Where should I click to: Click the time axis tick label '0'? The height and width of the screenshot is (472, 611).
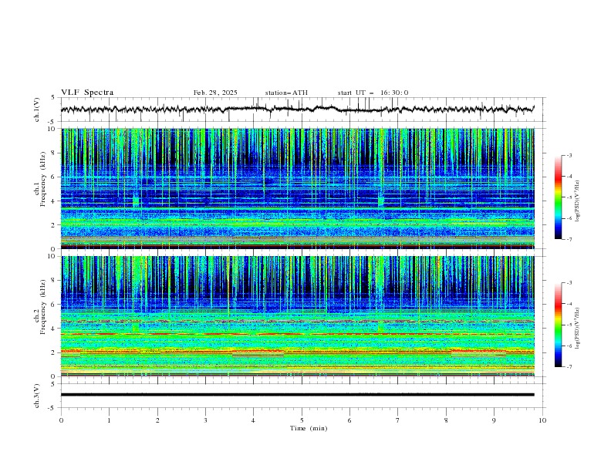point(61,420)
